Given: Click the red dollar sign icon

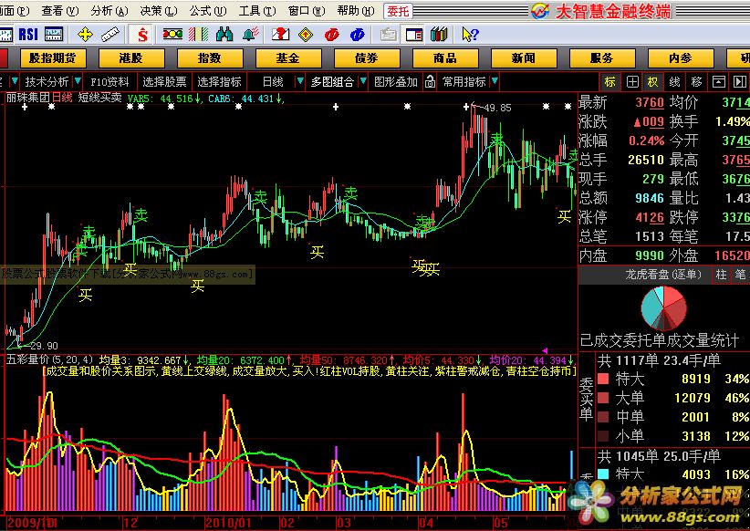Looking at the screenshot, I should tap(142, 35).
